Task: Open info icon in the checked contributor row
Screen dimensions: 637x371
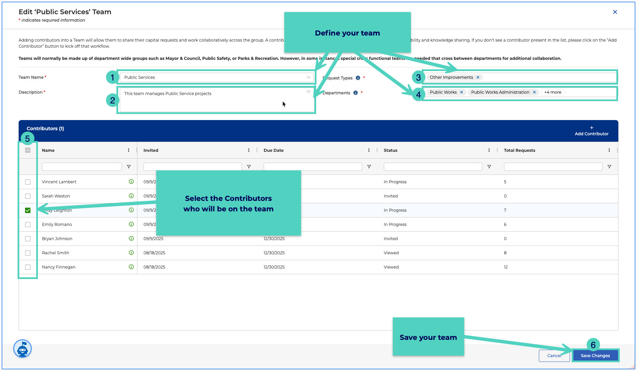Action: click(131, 210)
